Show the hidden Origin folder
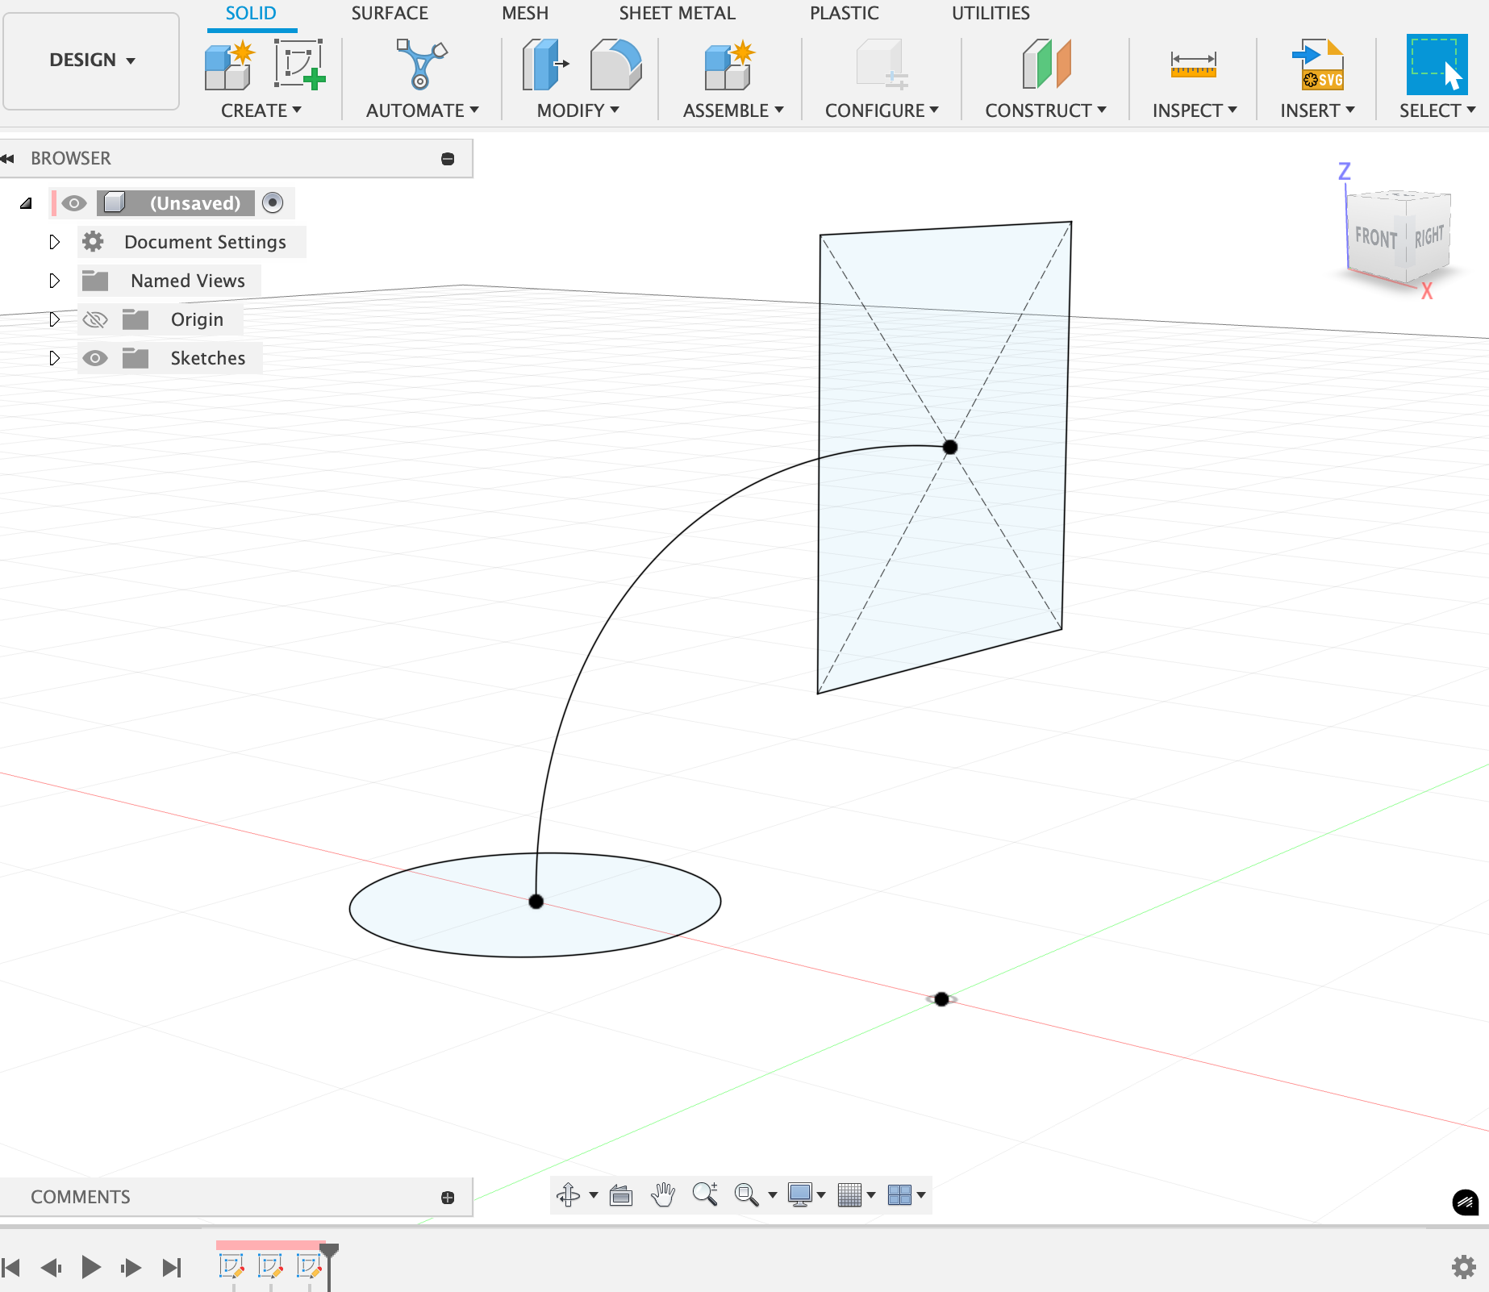The width and height of the screenshot is (1489, 1292). click(95, 320)
